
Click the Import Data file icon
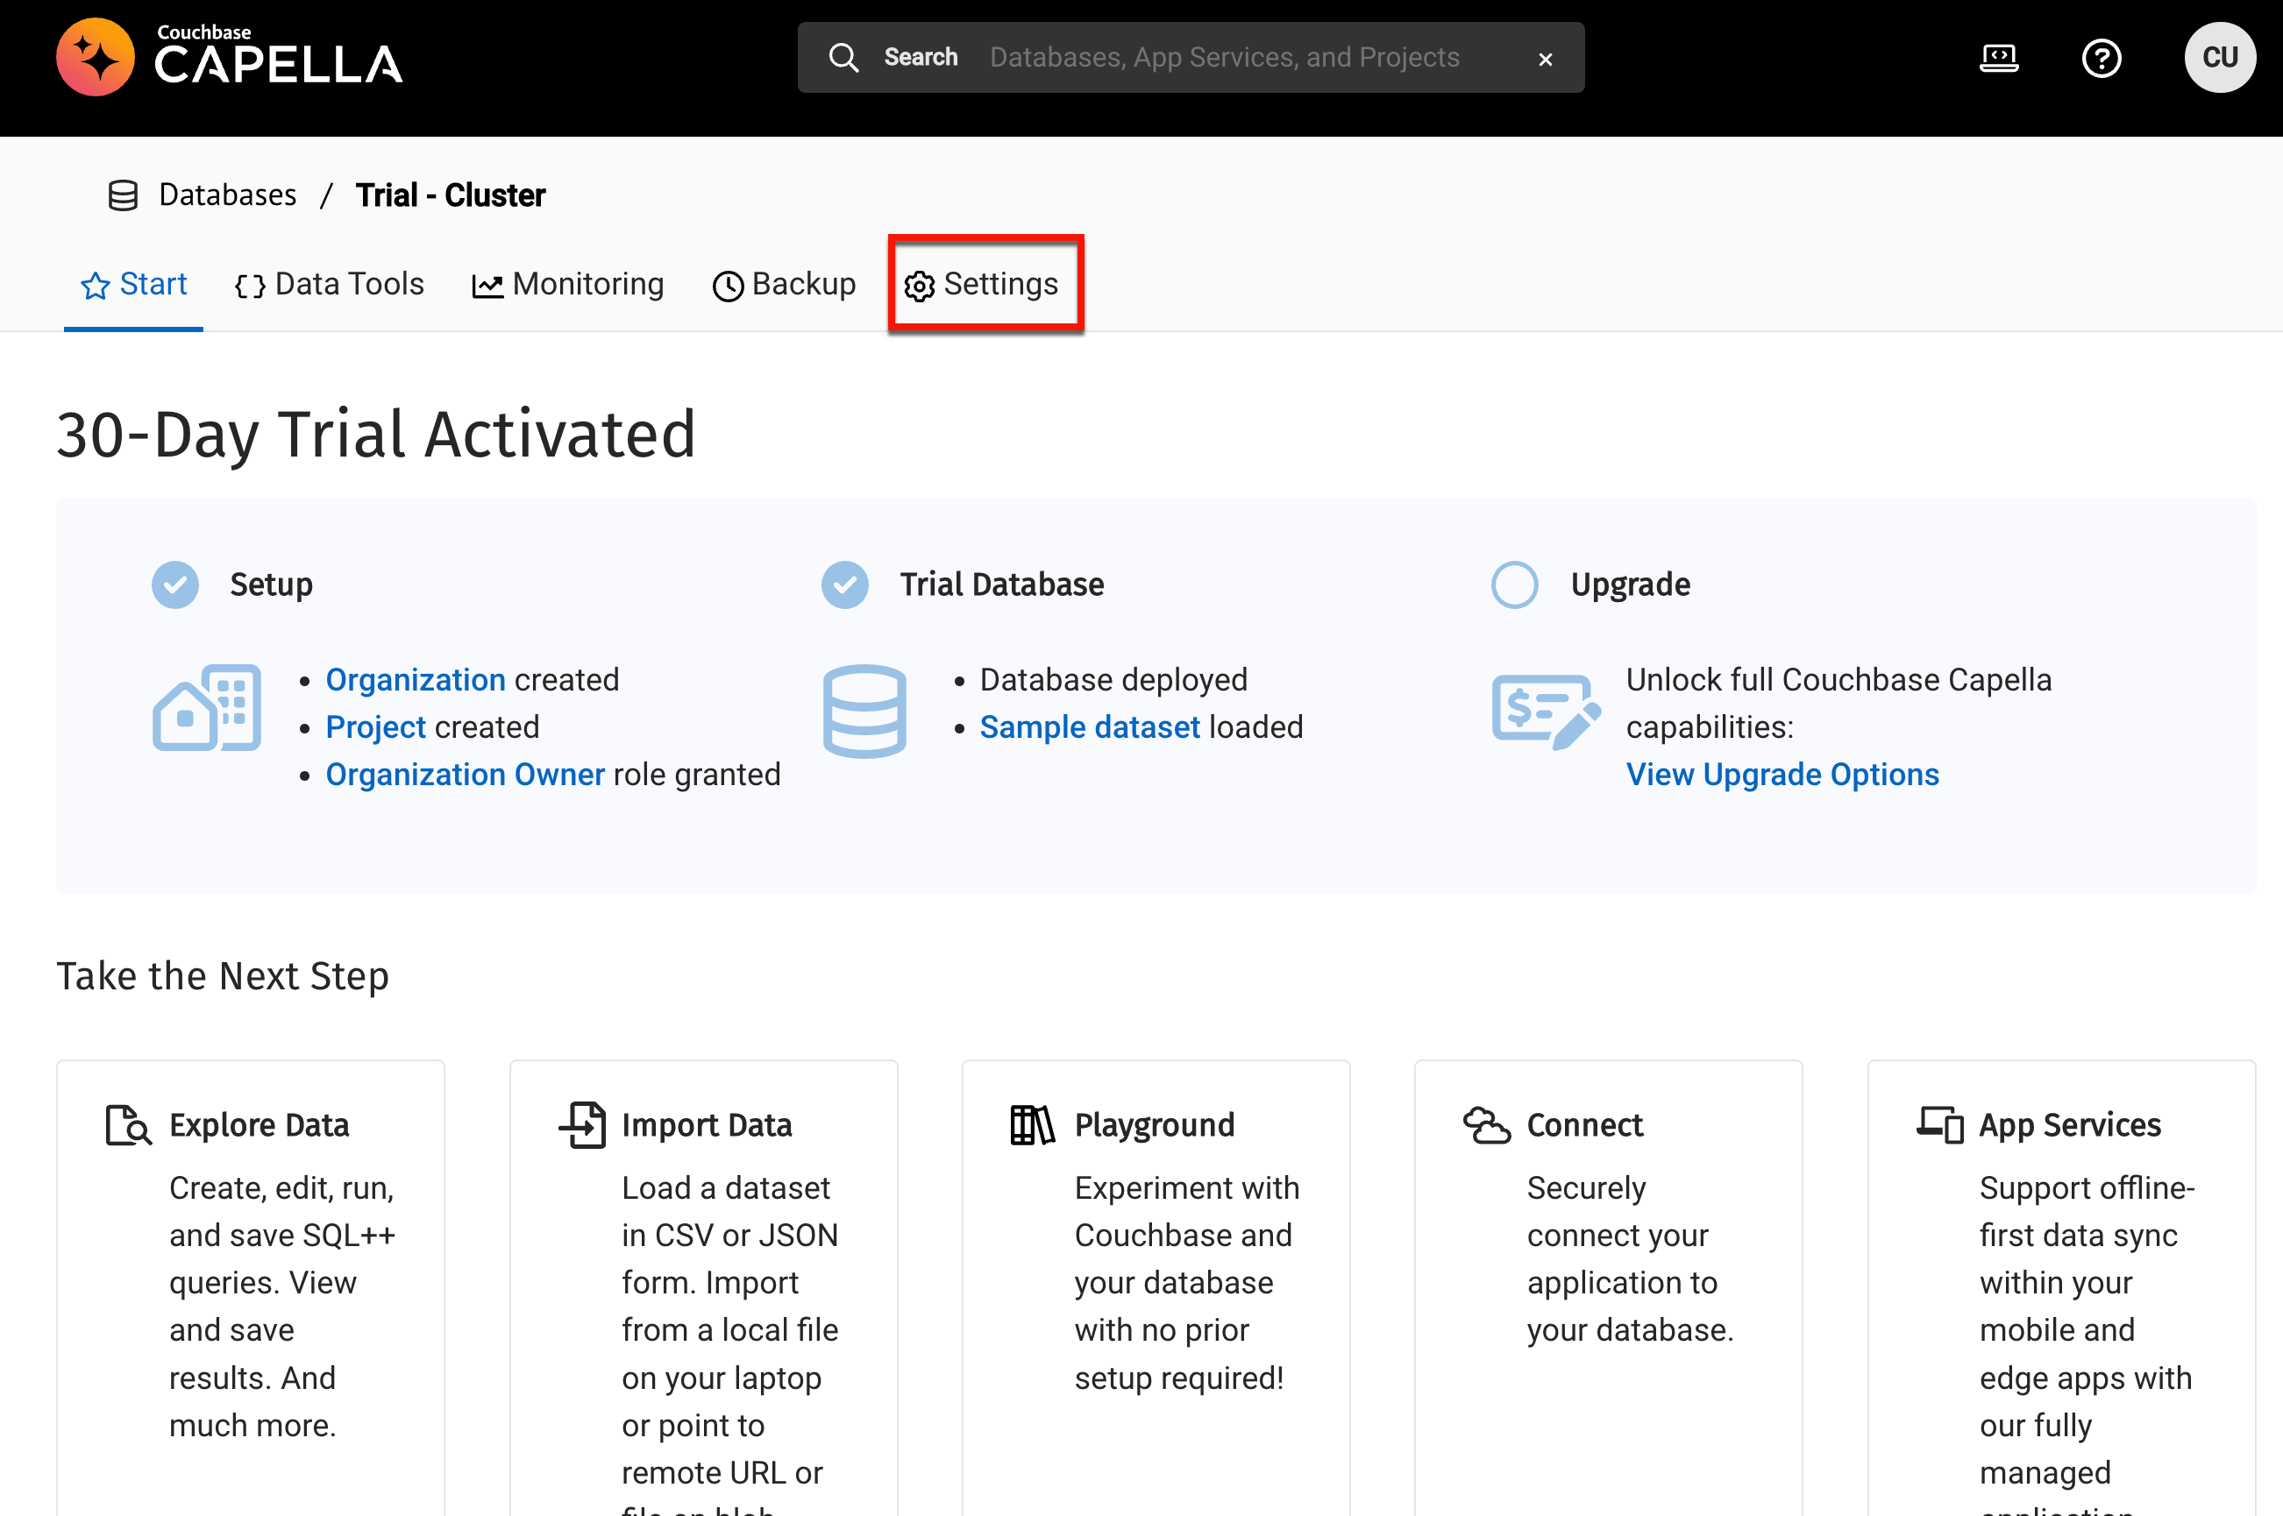point(582,1125)
